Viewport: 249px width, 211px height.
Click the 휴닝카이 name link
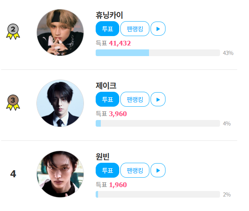(109, 15)
